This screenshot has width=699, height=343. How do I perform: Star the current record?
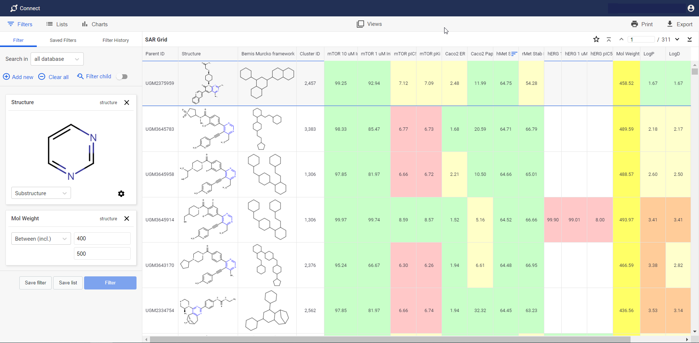point(596,39)
